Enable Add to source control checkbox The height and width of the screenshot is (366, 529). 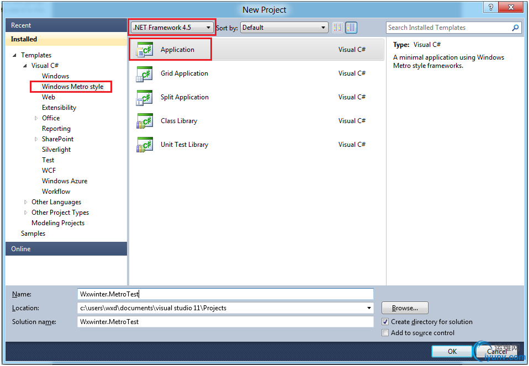pyautogui.click(x=385, y=333)
